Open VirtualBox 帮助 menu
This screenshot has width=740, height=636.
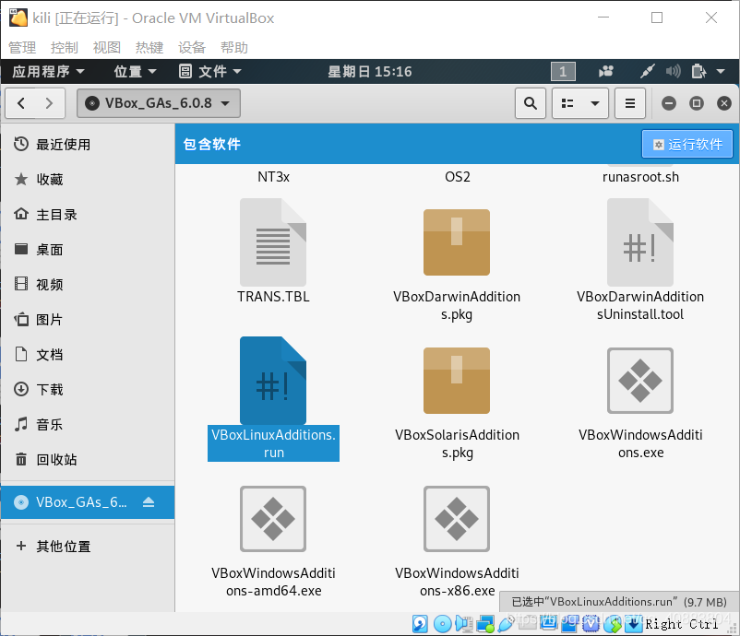coord(234,48)
